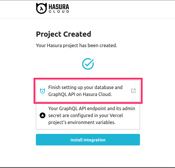Click the small Hasura icon in the database card
175x168 pixels.
point(42,91)
